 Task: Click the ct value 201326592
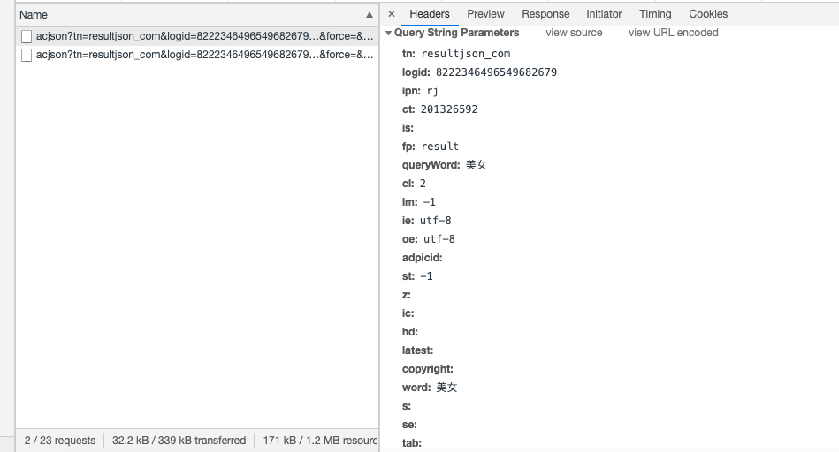[449, 109]
